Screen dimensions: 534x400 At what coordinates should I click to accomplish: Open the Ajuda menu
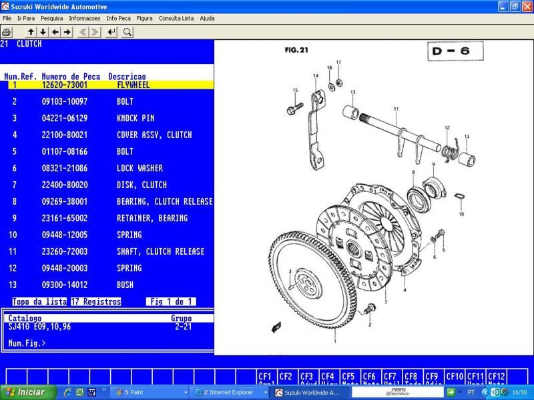pos(207,19)
